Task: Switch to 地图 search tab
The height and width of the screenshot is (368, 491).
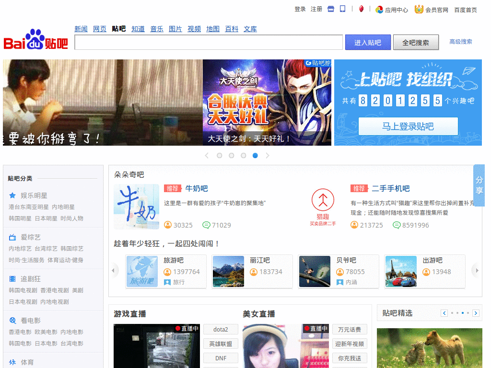Action: coord(213,29)
